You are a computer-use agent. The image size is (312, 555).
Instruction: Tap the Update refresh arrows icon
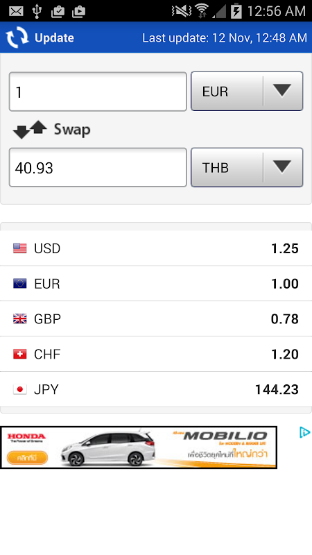pos(17,37)
